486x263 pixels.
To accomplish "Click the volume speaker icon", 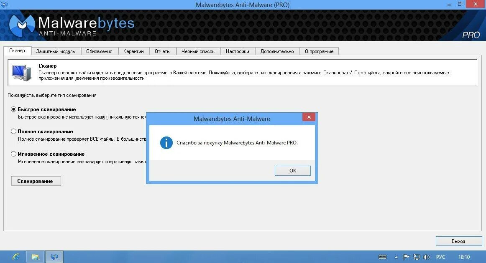I will coord(427,257).
